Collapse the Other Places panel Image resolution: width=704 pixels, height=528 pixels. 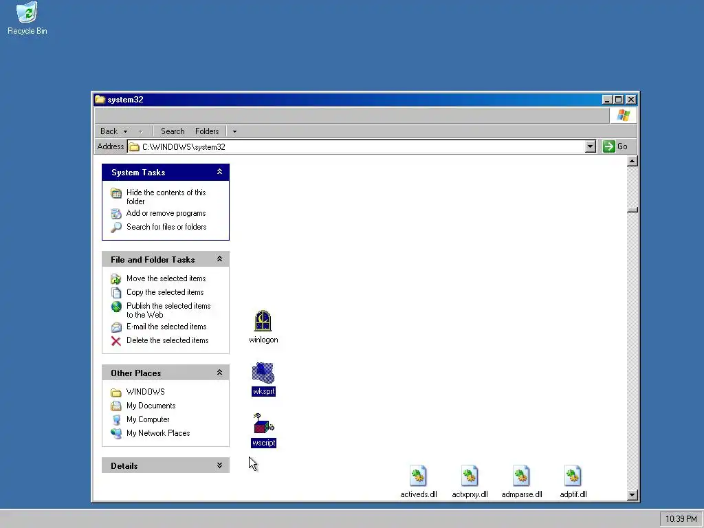click(x=219, y=373)
